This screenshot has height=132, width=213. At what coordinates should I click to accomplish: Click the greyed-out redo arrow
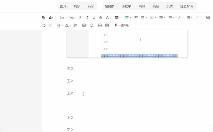50,25
